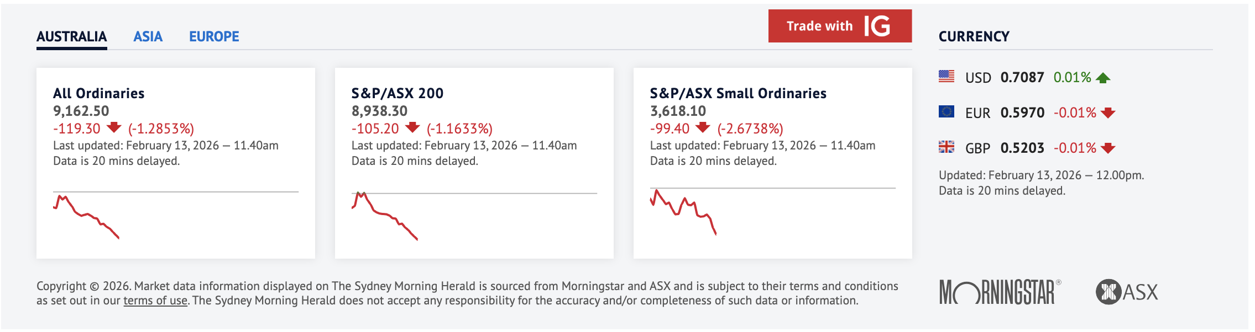Click the red down arrow next to EUR
The image size is (1255, 332).
tap(1107, 113)
